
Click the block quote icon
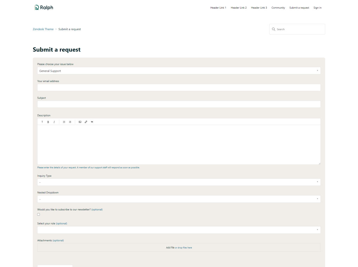(x=92, y=122)
